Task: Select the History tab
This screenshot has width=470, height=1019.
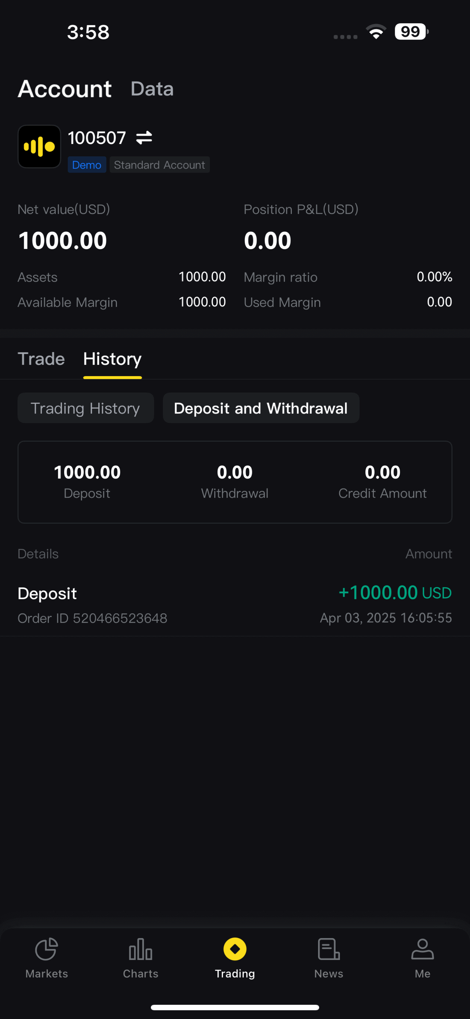Action: point(112,359)
